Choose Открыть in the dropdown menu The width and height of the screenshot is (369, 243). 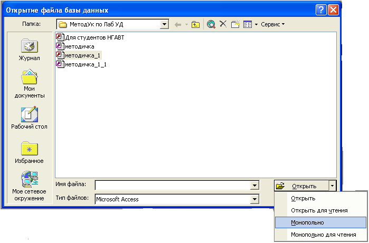[320, 198]
